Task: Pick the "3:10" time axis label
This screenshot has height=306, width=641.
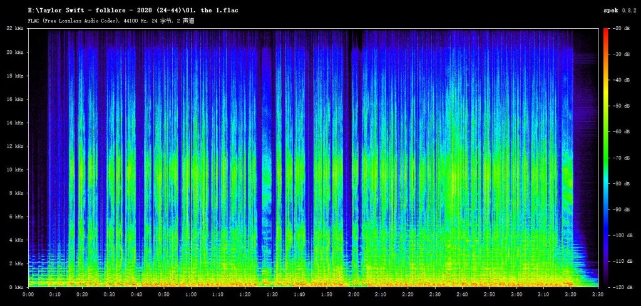Action: pyautogui.click(x=544, y=294)
